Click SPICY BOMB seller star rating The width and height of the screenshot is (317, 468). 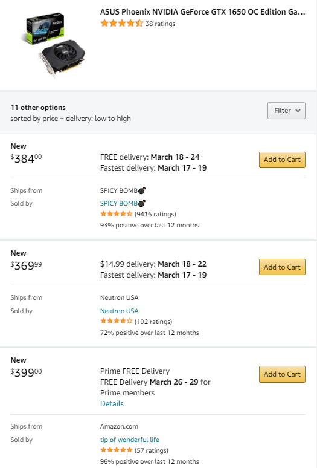click(116, 213)
